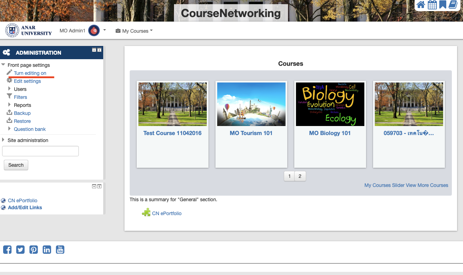This screenshot has height=275, width=463.
Task: Open the Test Course 11042016 title
Action: [173, 133]
